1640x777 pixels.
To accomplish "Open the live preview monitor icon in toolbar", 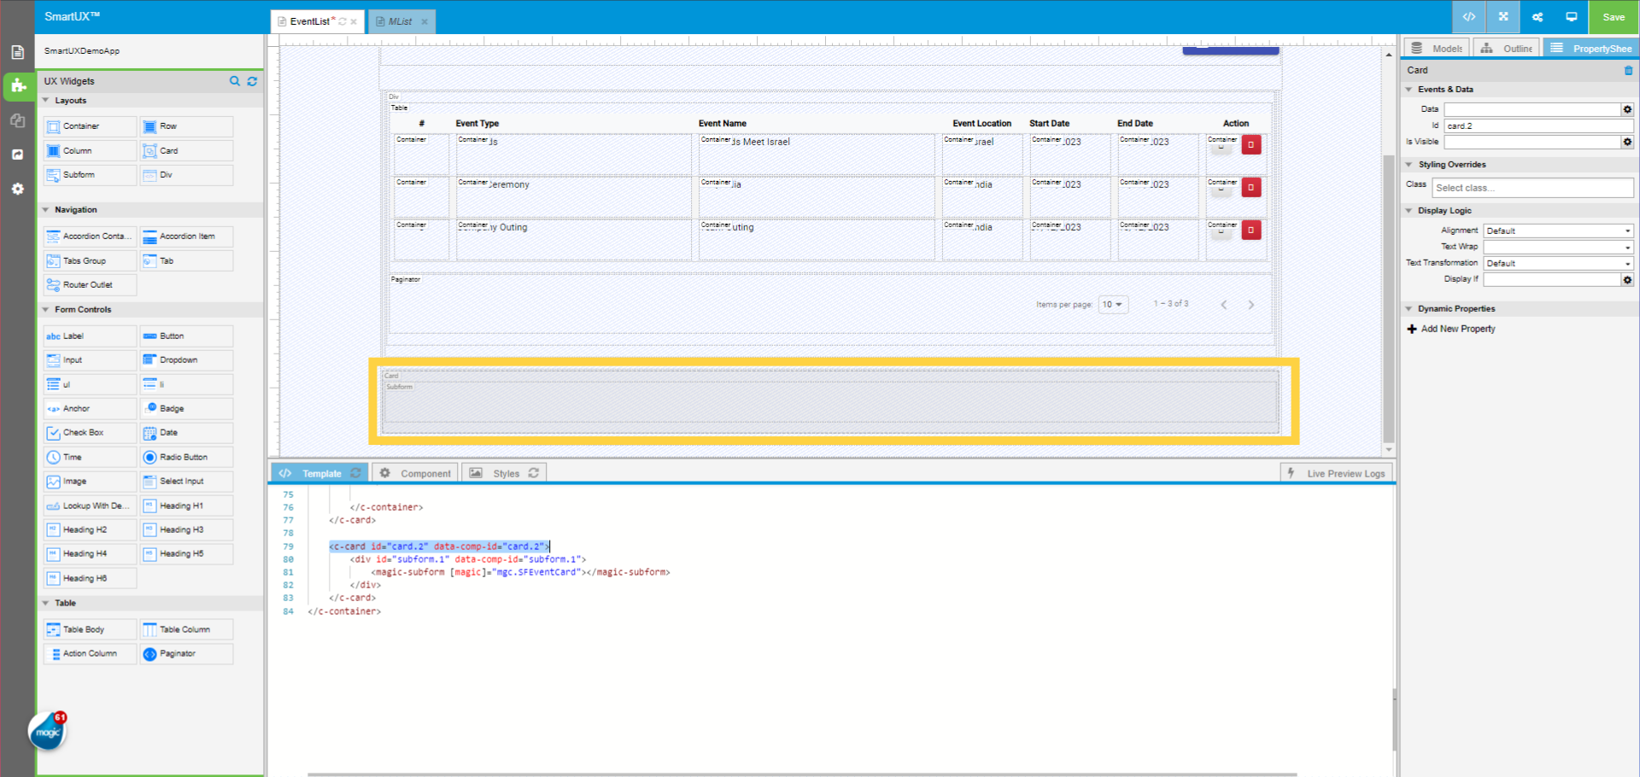I will click(1572, 16).
